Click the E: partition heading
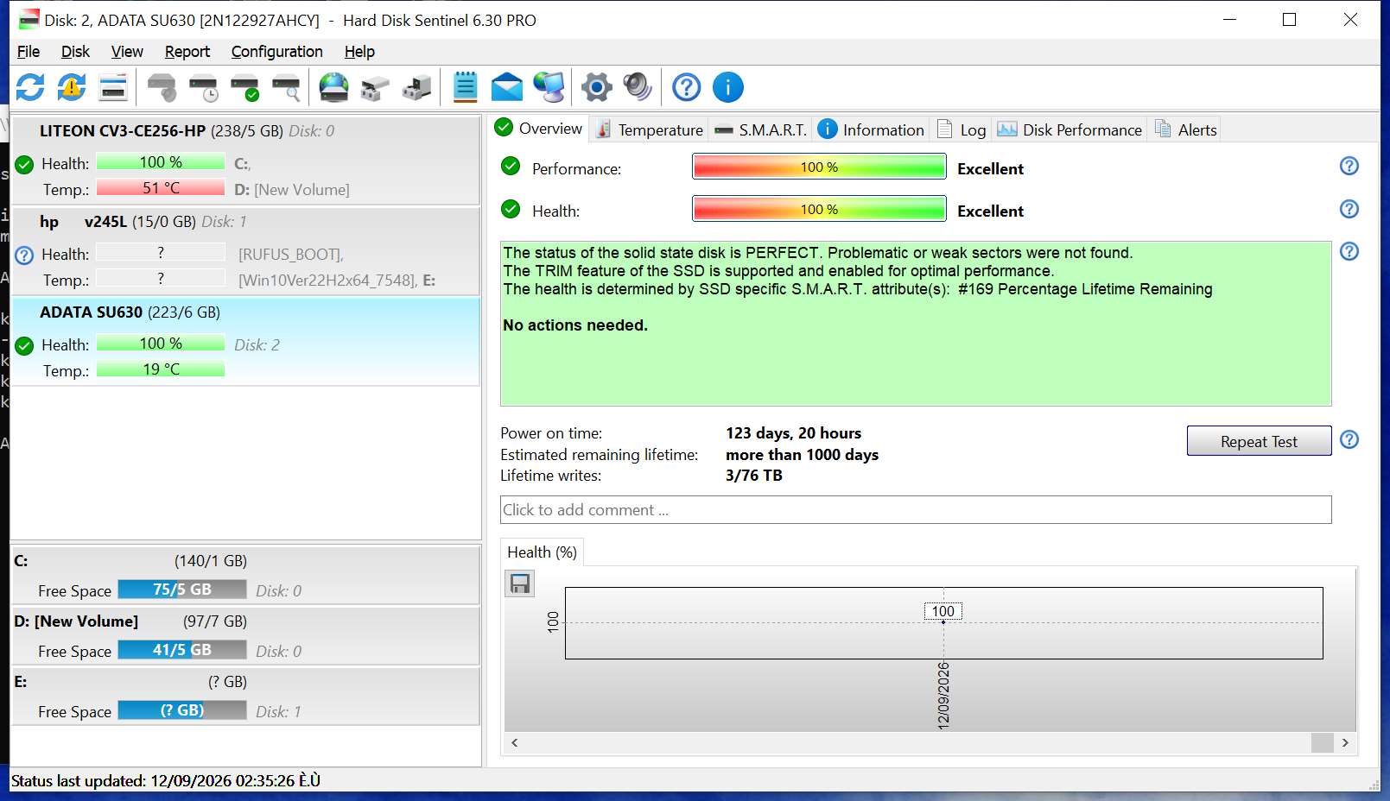This screenshot has width=1390, height=801. [x=21, y=682]
